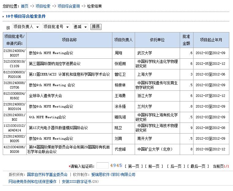Go to 项目检索 breadcrumb link
Viewport: 233px width, 191px height.
pyautogui.click(x=43, y=6)
